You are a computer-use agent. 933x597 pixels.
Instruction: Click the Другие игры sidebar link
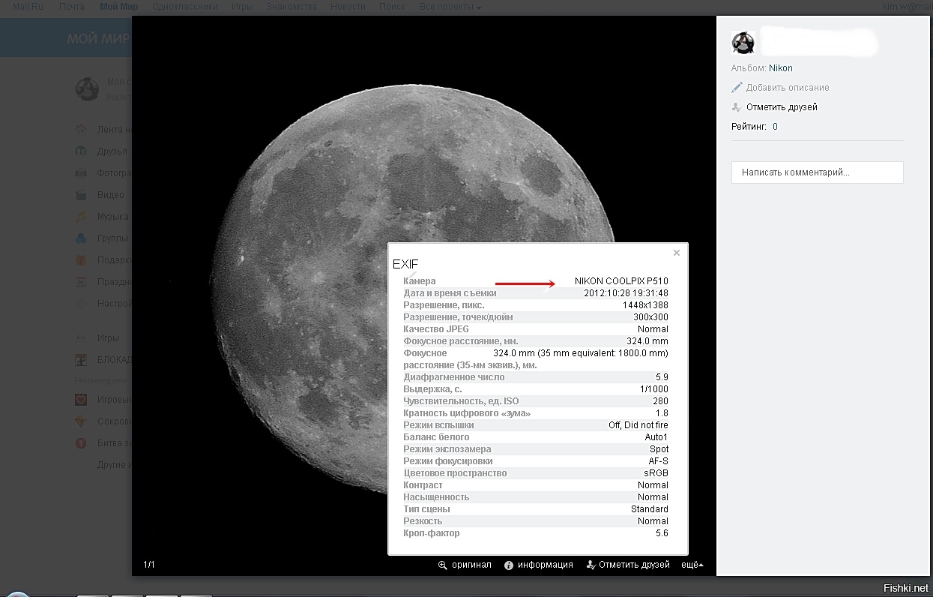point(115,465)
